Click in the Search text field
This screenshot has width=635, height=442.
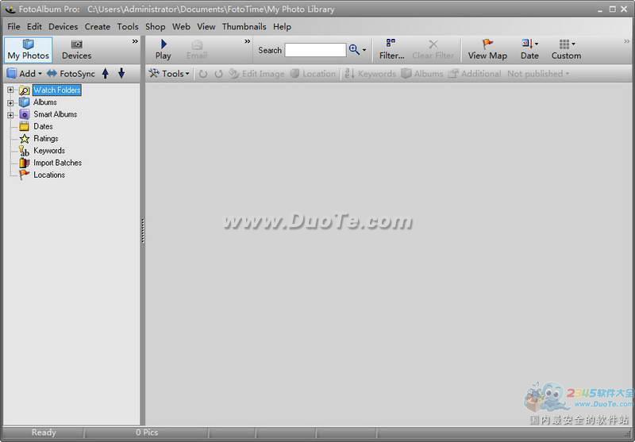(315, 50)
